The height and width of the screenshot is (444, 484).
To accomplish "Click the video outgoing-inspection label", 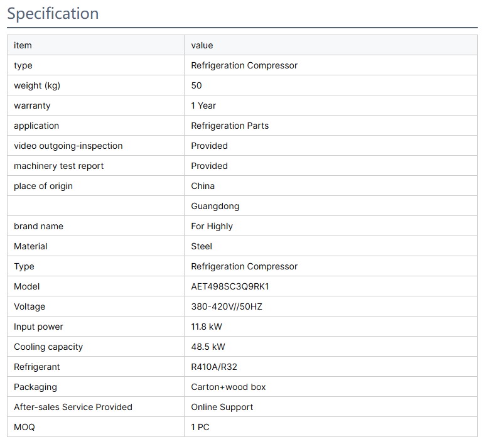I will click(68, 146).
